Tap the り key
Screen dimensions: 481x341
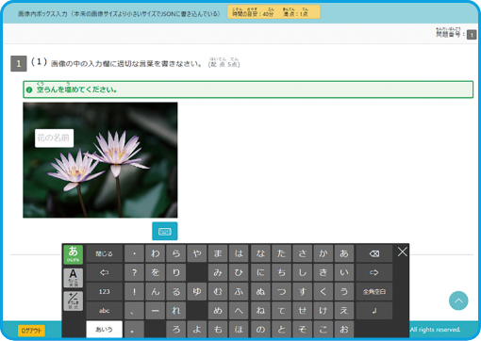(175, 272)
